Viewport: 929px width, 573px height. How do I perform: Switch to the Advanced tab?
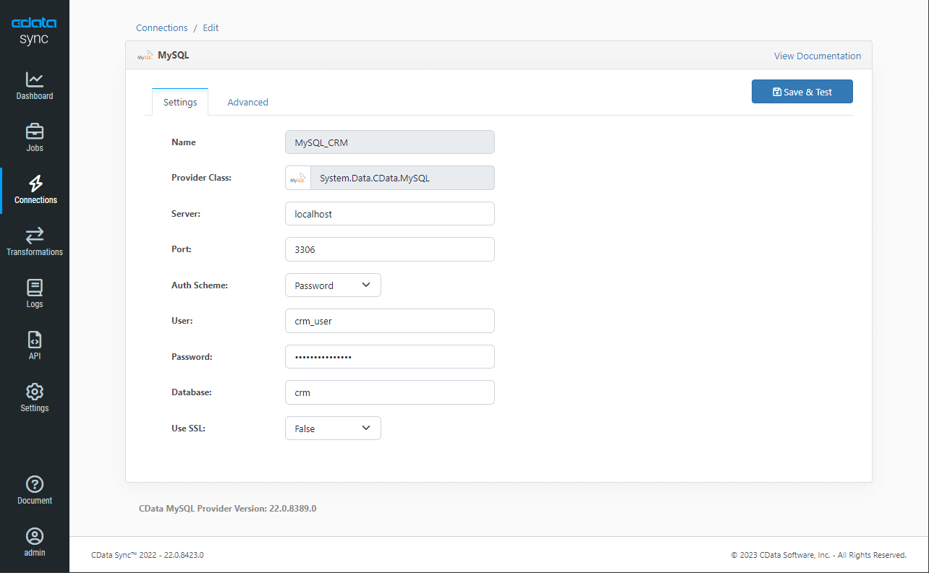pos(247,102)
